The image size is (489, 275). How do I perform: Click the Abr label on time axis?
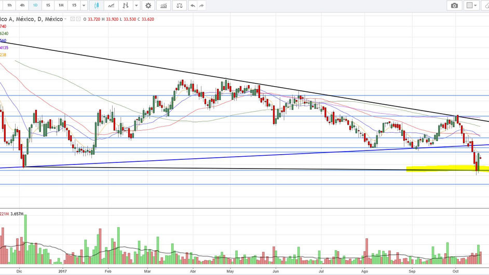tap(193, 271)
